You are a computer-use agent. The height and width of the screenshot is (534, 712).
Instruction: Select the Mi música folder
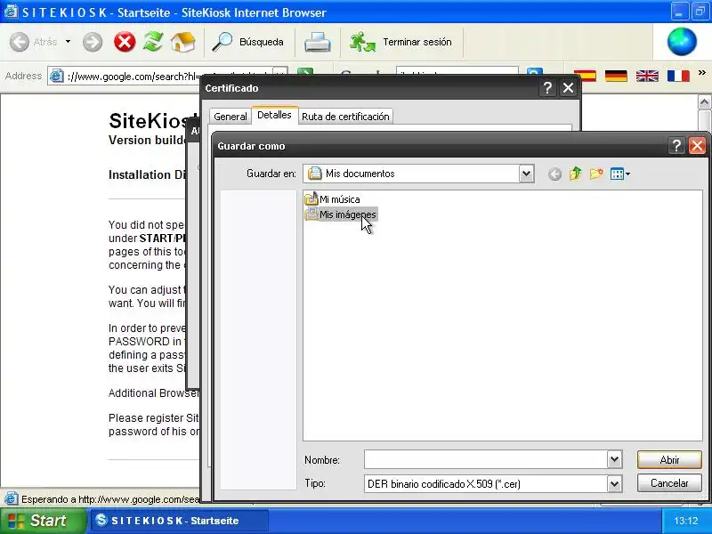coord(332,198)
